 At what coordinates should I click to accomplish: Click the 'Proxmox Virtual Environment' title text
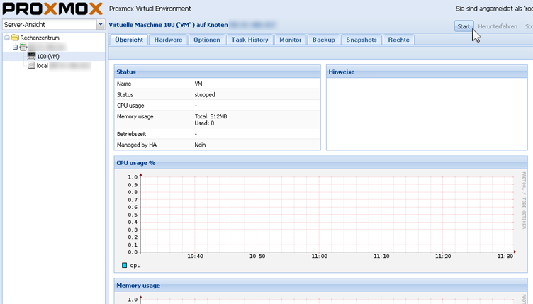pyautogui.click(x=150, y=9)
